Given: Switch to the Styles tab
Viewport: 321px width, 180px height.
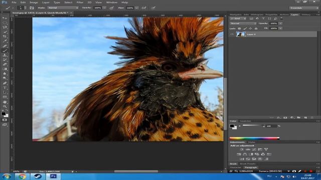Looking at the screenshot, I should [x=252, y=142].
